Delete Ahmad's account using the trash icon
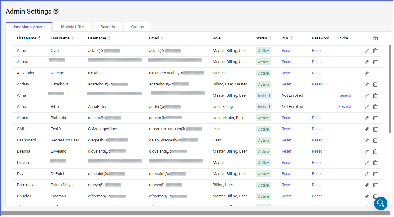This screenshot has width=394, height=217. 375,62
